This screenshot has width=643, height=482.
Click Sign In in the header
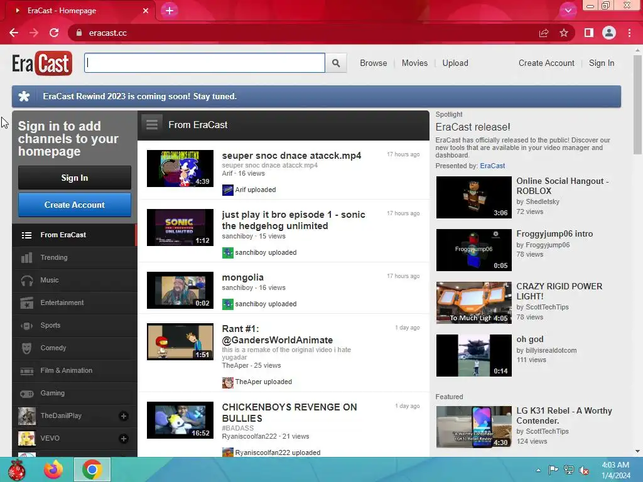602,63
